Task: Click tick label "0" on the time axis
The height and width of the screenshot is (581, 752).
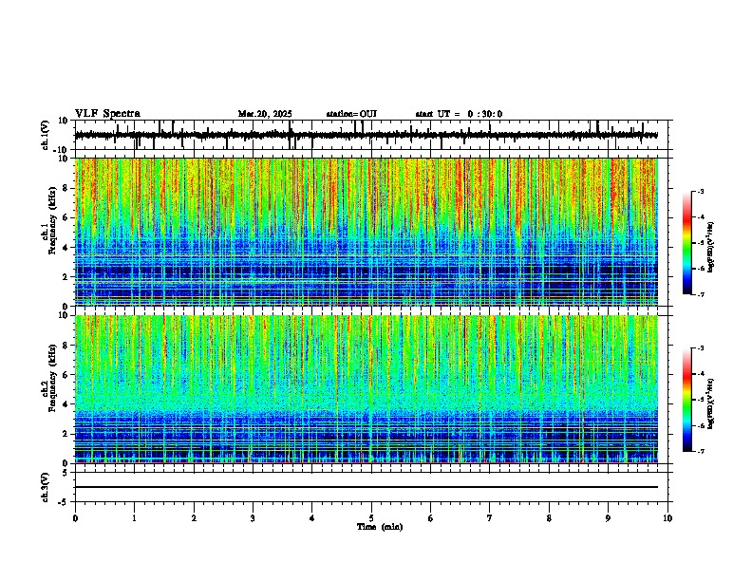Action: [x=75, y=518]
